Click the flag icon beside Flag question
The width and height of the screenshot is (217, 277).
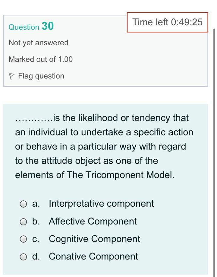tap(12, 77)
